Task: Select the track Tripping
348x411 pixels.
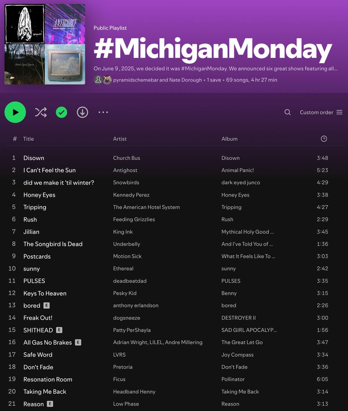Action: click(x=35, y=207)
